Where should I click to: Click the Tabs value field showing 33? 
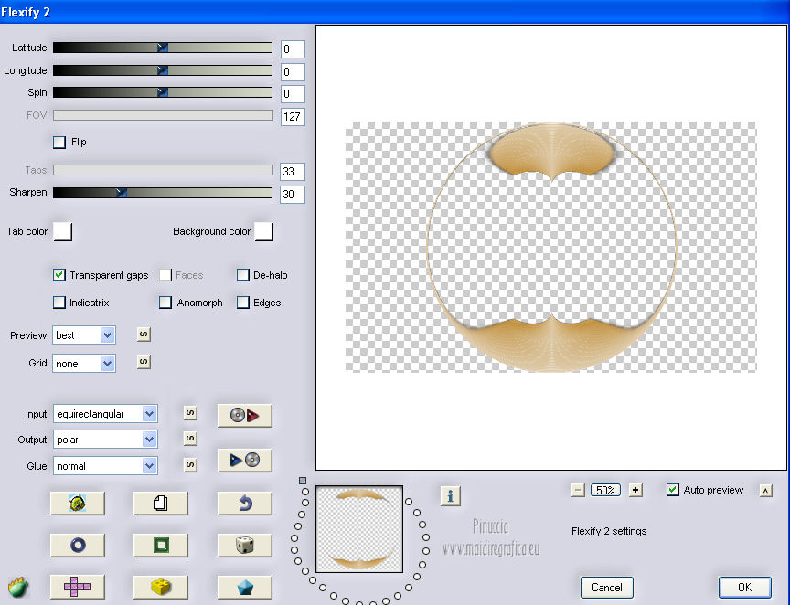(293, 172)
